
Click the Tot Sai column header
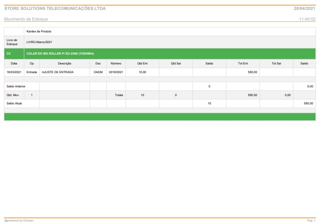pyautogui.click(x=276, y=63)
